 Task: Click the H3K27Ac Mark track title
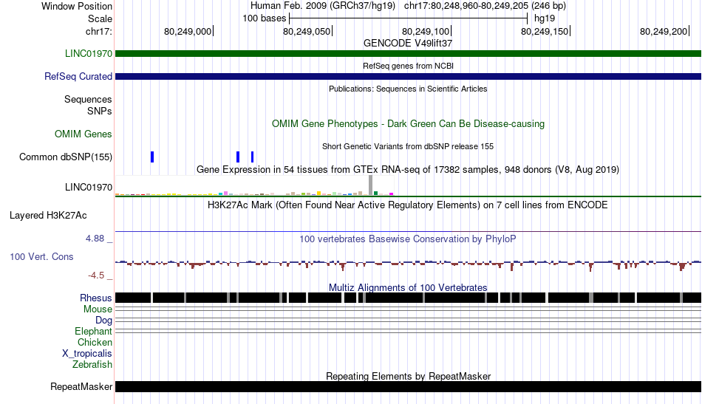(x=408, y=205)
